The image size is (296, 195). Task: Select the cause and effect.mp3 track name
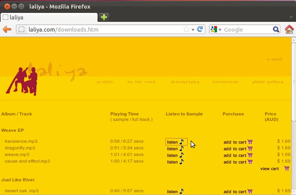pyautogui.click(x=27, y=161)
